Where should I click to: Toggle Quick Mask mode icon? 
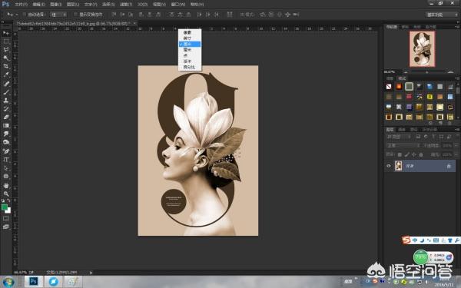[6, 218]
